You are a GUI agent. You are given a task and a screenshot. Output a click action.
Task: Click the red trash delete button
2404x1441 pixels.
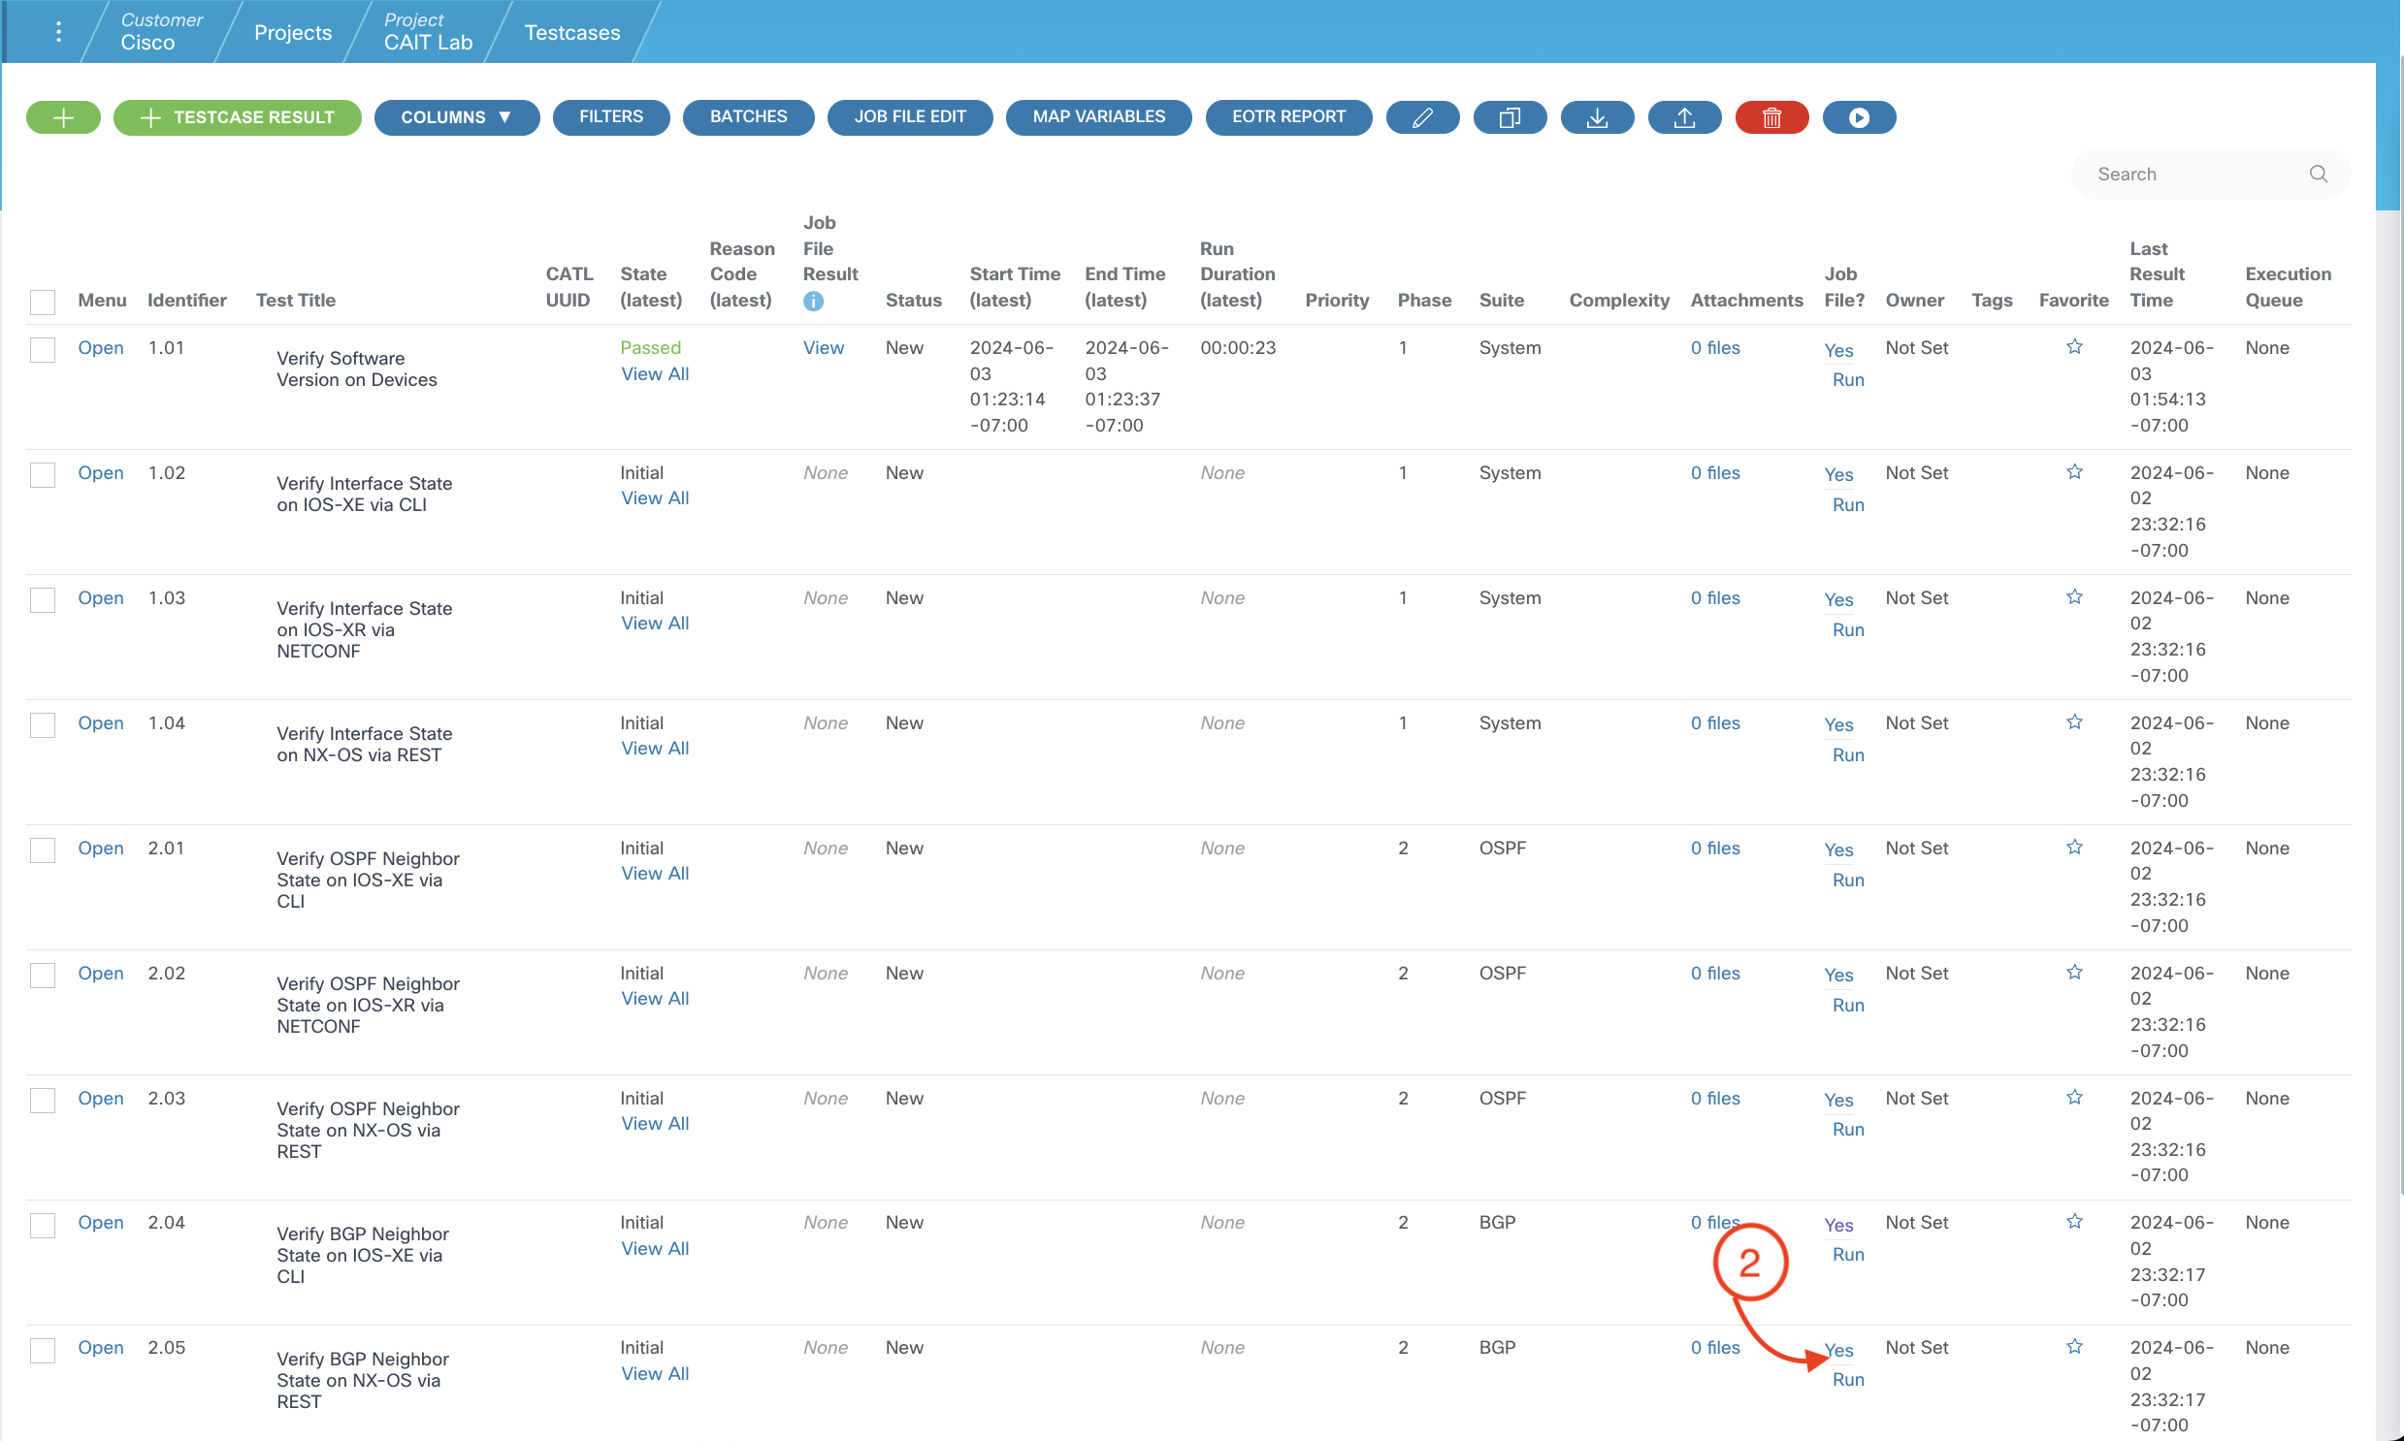pyautogui.click(x=1771, y=117)
